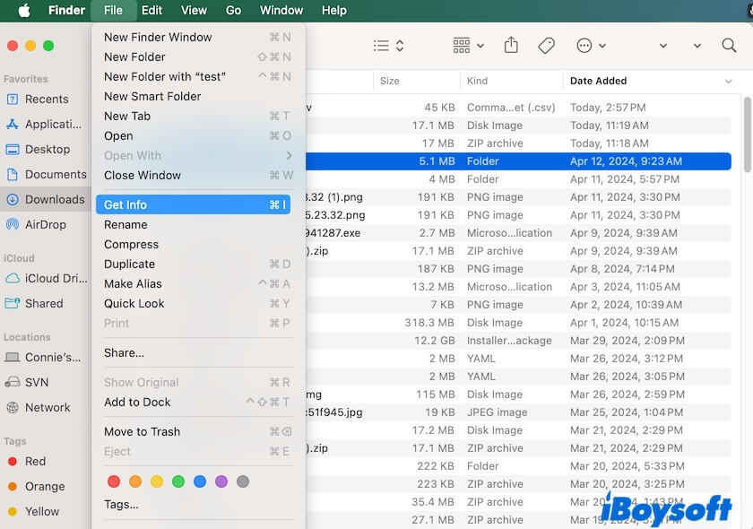Expand the ellipsis action menu chevron
This screenshot has height=529, width=753.
pyautogui.click(x=602, y=46)
